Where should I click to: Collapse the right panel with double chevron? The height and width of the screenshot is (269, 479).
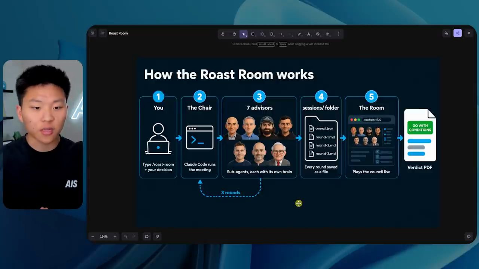click(x=469, y=33)
